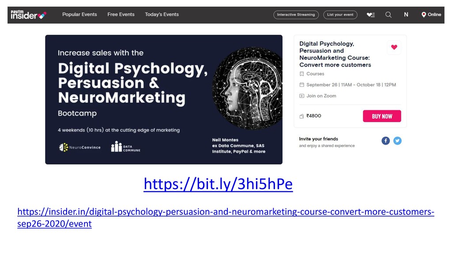Click the event title in the side card

tap(335, 54)
